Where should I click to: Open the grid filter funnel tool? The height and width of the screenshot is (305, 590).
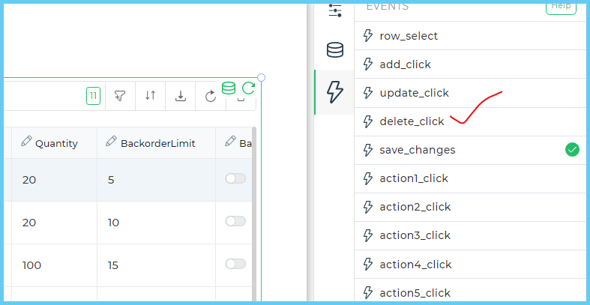point(120,96)
